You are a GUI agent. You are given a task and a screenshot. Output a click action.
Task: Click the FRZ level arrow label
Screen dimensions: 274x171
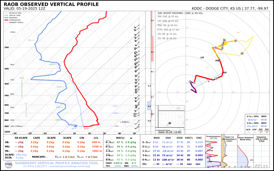coord(115,106)
